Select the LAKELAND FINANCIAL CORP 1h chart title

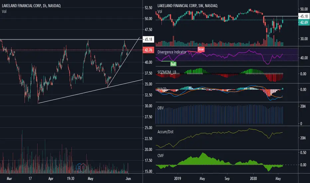(31, 6)
